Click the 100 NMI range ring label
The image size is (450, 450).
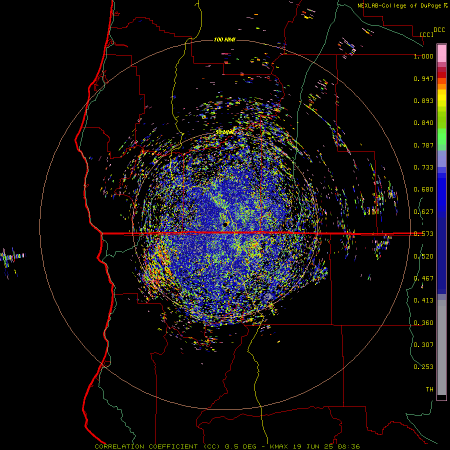(x=224, y=39)
